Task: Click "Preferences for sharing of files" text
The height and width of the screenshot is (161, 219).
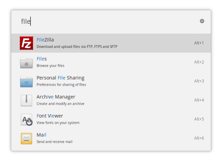Action: 61,85
